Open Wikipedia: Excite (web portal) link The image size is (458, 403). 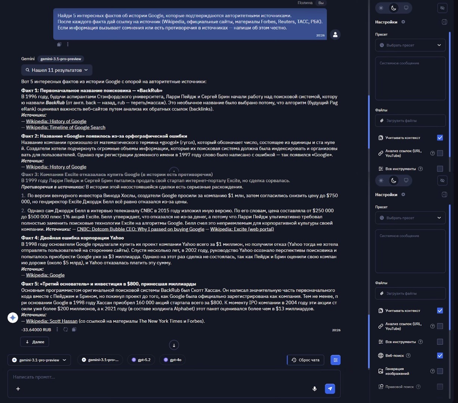(242, 229)
